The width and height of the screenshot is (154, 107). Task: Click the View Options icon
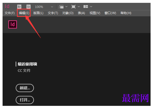tap(61, 7)
